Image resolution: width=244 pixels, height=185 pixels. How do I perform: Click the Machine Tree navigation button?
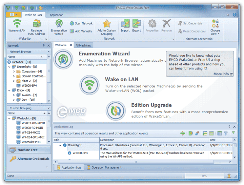[29, 150]
